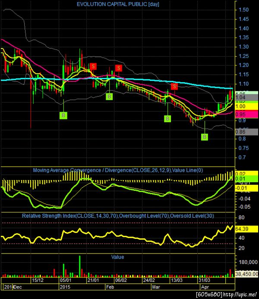The image size is (259, 299).
Task: Click the 31/03 date label
Action: pos(205,280)
